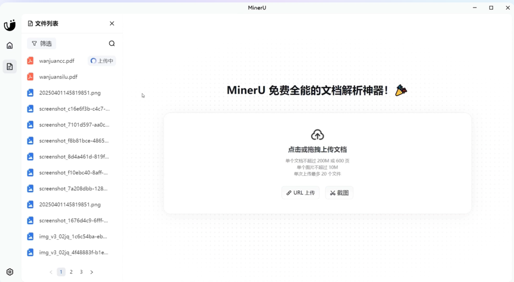Click image icon of screenshot_f10ebc40 file
Screen dimensions: 514x282
[30, 173]
